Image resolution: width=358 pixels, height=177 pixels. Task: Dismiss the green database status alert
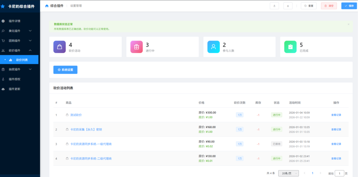point(348,24)
